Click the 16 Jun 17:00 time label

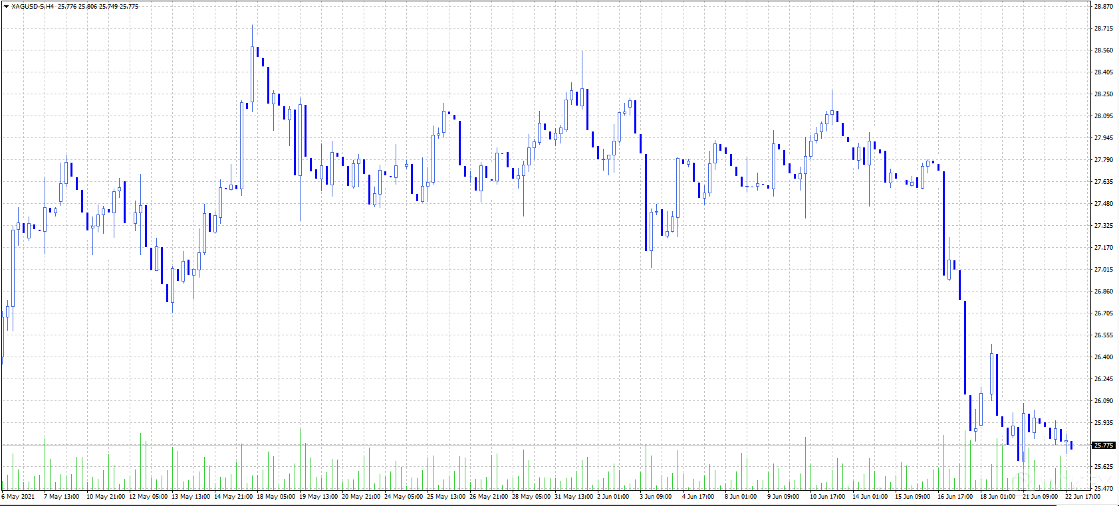tap(955, 497)
